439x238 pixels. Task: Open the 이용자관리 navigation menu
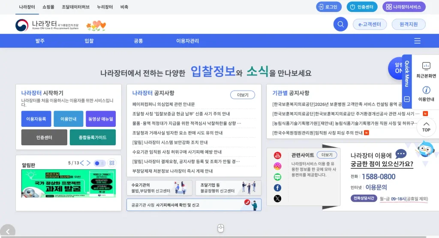187,41
